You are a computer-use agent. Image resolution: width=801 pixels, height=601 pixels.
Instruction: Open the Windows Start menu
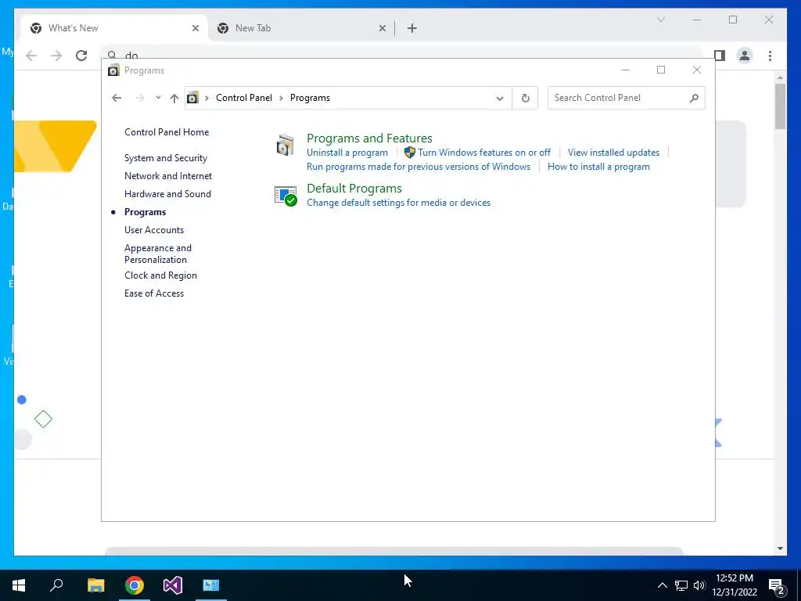point(19,585)
